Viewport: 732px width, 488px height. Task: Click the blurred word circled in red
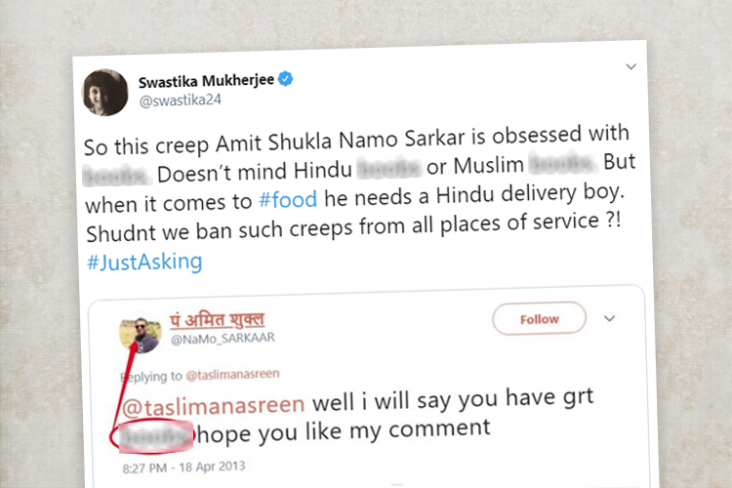pos(155,436)
